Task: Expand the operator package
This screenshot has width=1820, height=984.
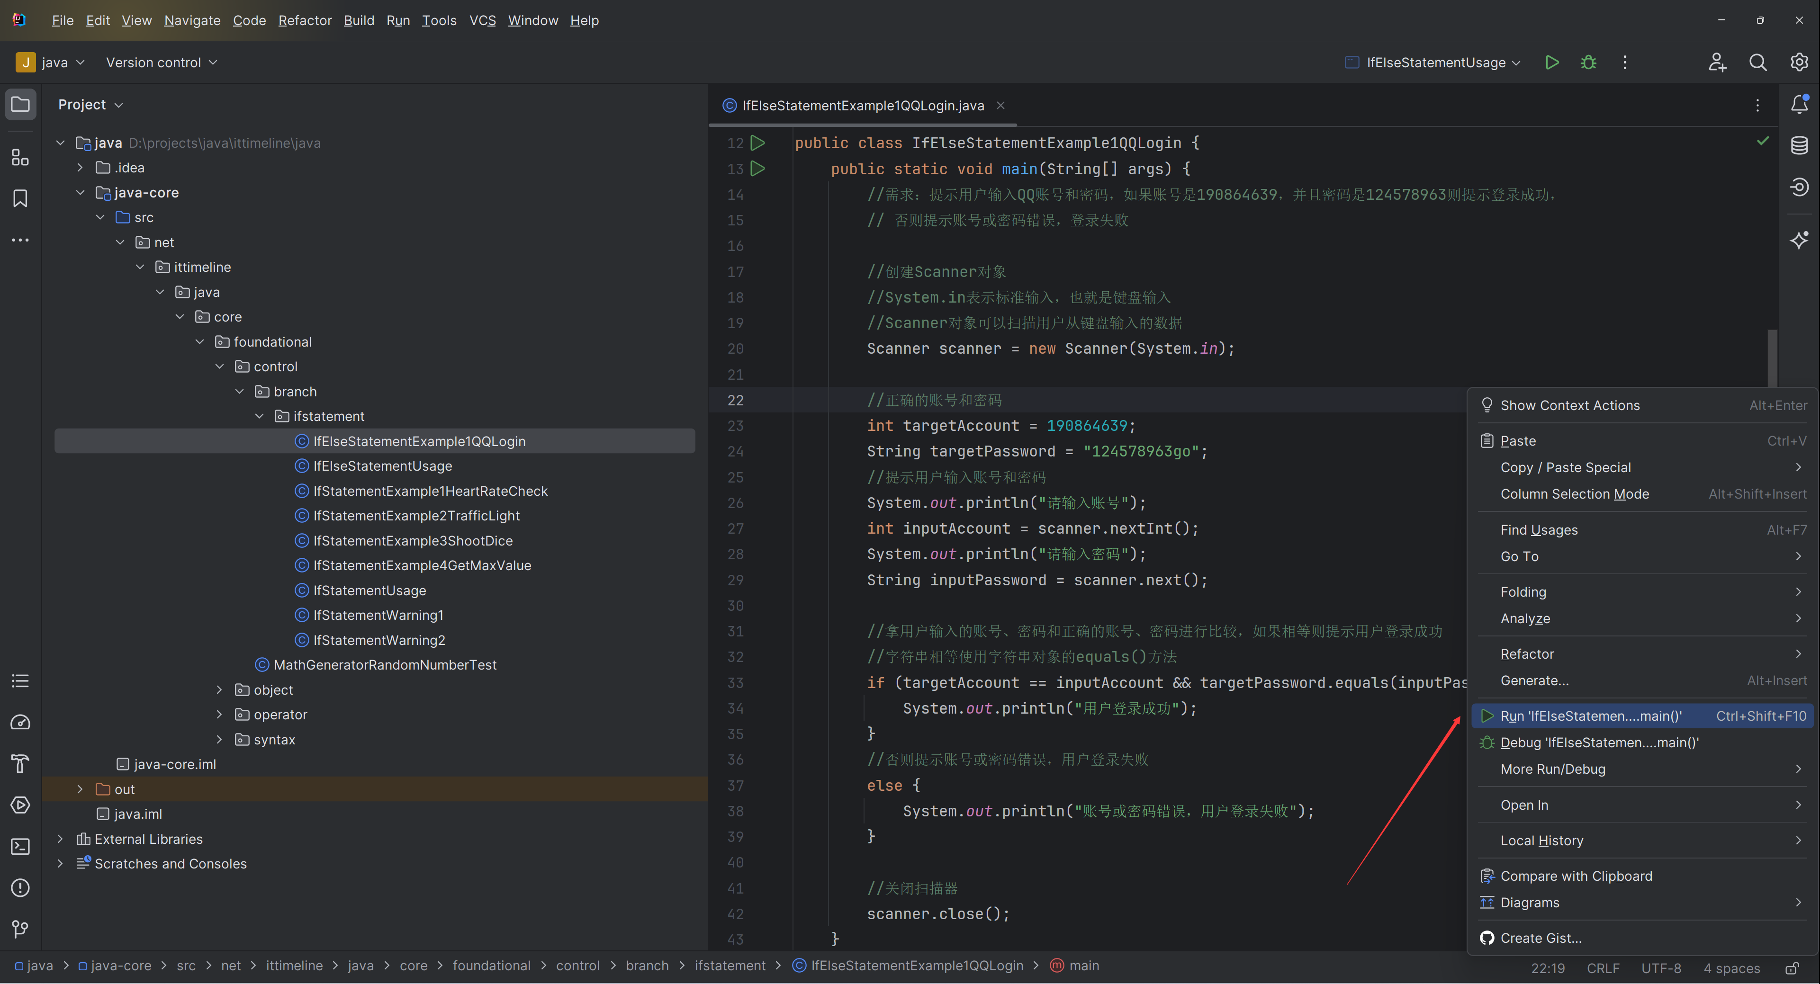Action: pyautogui.click(x=219, y=714)
